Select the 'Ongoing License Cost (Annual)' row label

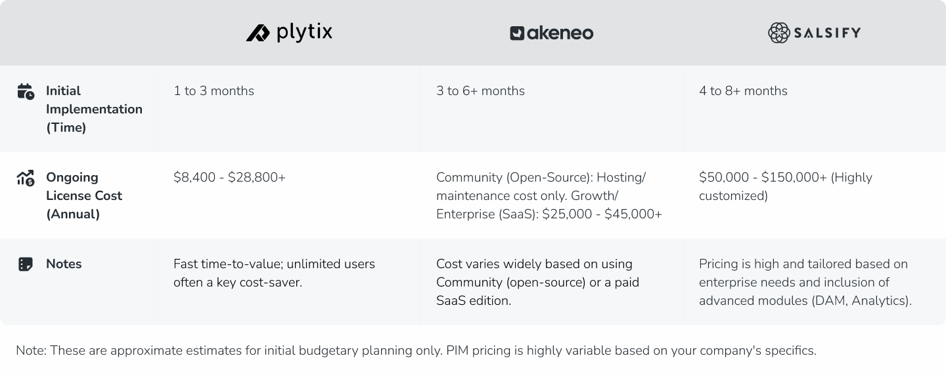[x=84, y=195]
